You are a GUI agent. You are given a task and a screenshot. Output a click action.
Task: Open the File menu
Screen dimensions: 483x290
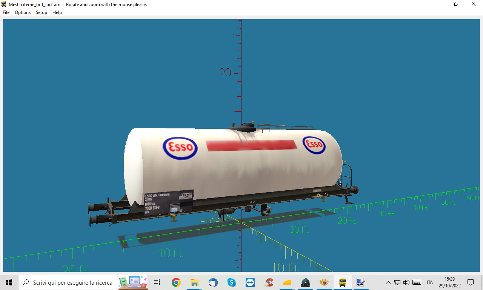(x=6, y=12)
